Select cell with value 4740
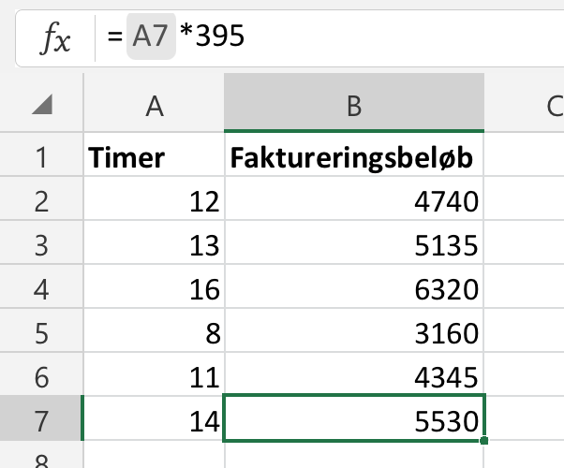This screenshot has width=564, height=468. (354, 201)
